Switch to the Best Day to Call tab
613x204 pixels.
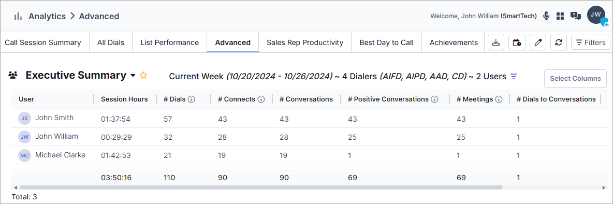click(386, 42)
